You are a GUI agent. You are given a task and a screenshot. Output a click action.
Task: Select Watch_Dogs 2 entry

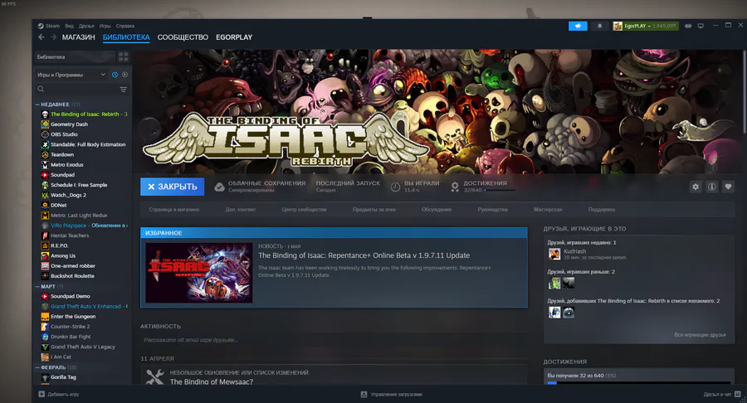[68, 195]
